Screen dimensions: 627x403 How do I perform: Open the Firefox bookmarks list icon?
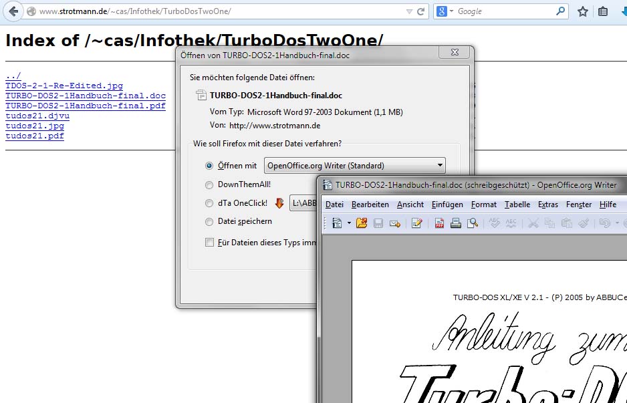[x=603, y=11]
